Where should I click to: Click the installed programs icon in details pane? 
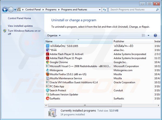coord(53,113)
